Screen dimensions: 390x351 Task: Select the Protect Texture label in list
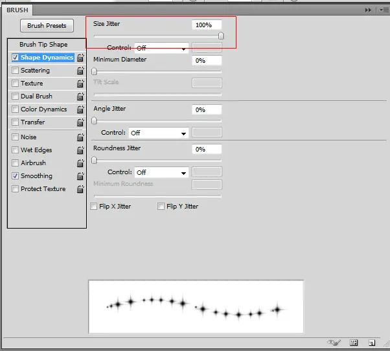pos(43,189)
